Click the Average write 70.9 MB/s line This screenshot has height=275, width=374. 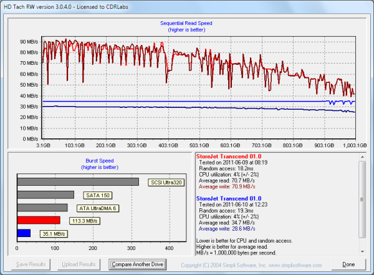click(x=227, y=186)
